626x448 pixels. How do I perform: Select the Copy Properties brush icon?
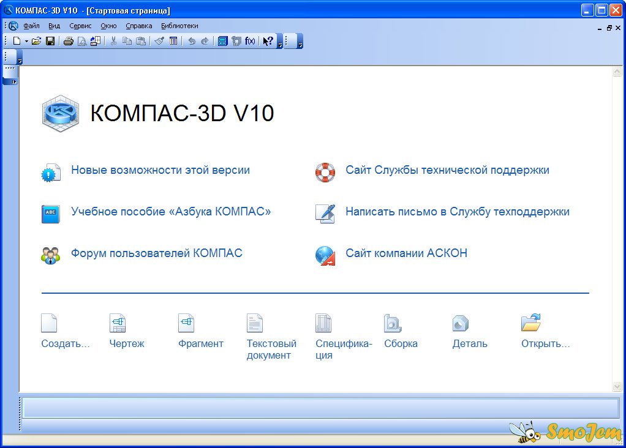[159, 40]
